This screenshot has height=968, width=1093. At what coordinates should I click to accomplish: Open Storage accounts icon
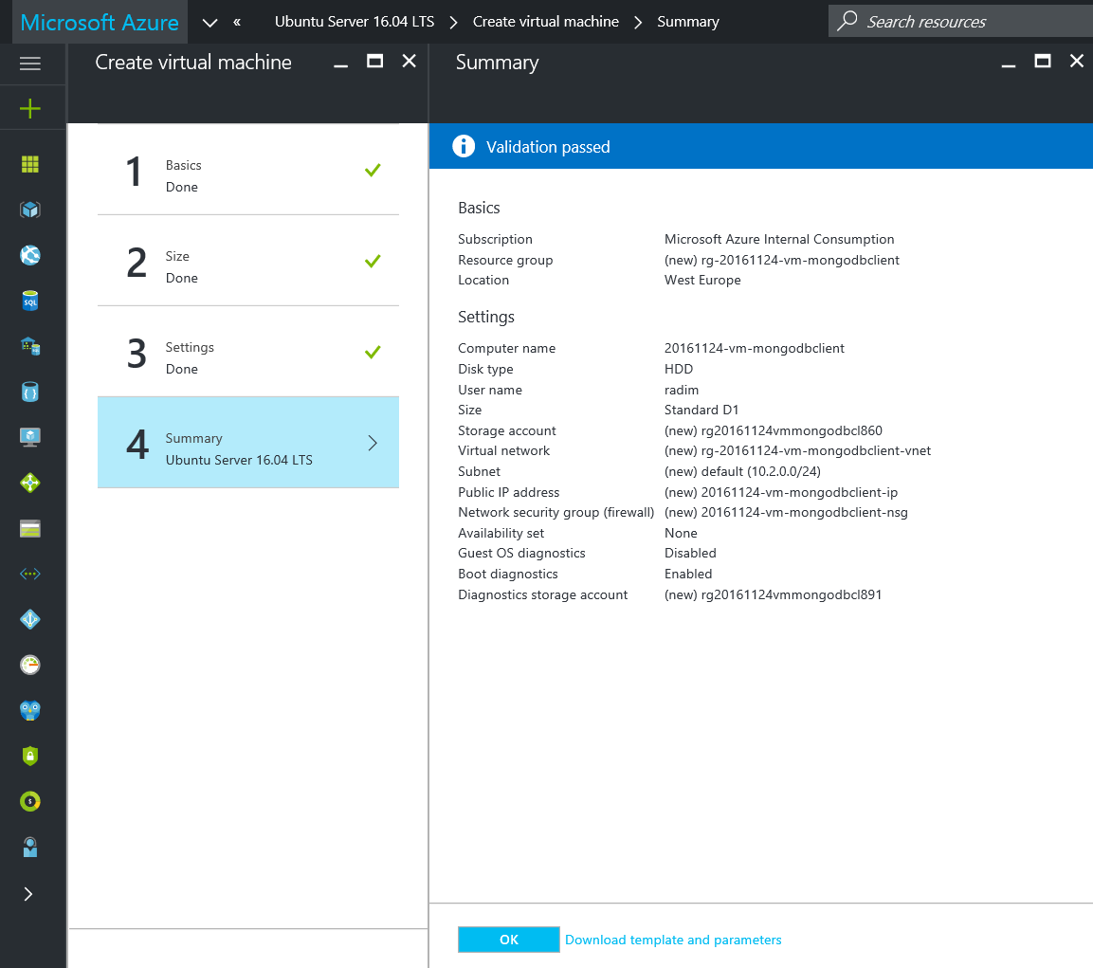point(30,529)
